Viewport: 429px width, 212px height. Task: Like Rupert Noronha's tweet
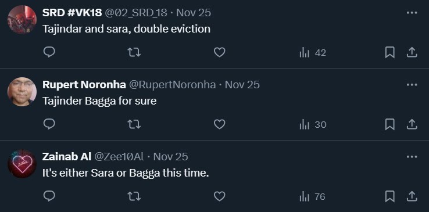click(219, 124)
